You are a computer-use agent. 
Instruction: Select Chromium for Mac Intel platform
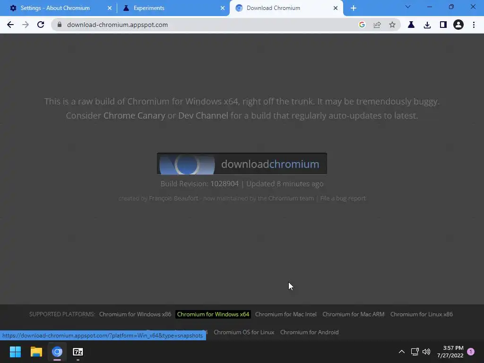tap(286, 314)
